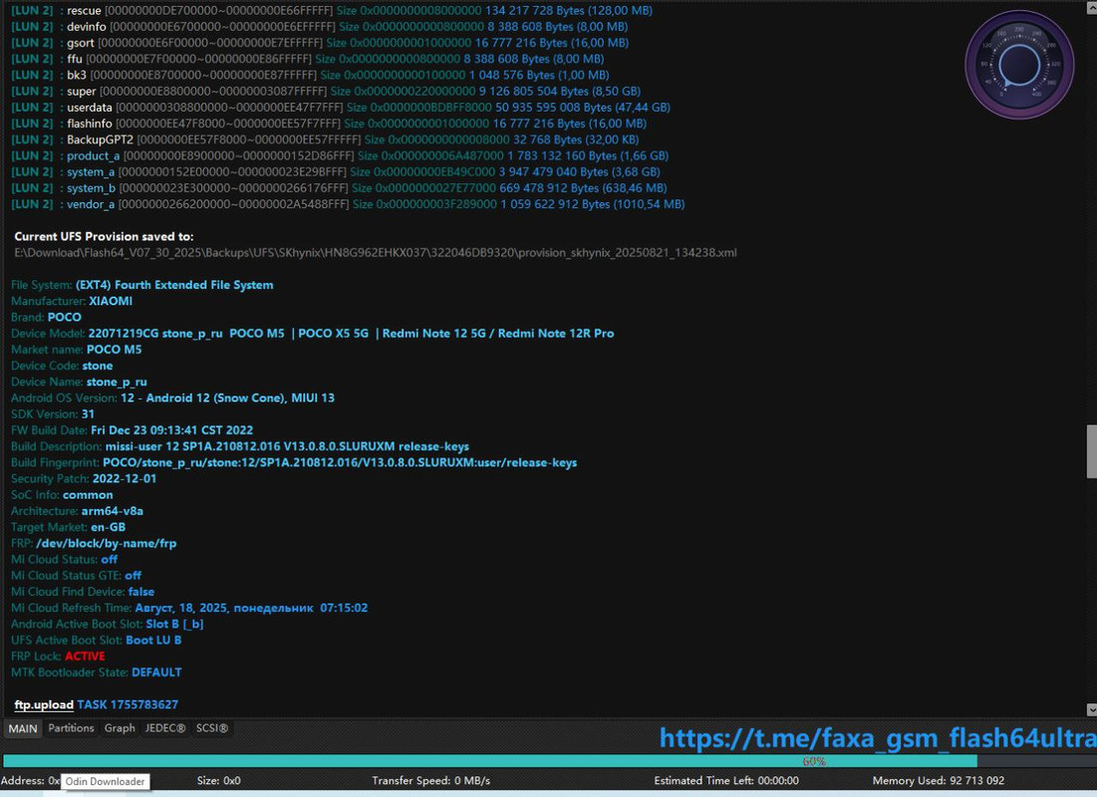Click the rescue partition line
The height and width of the screenshot is (797, 1097).
point(332,11)
